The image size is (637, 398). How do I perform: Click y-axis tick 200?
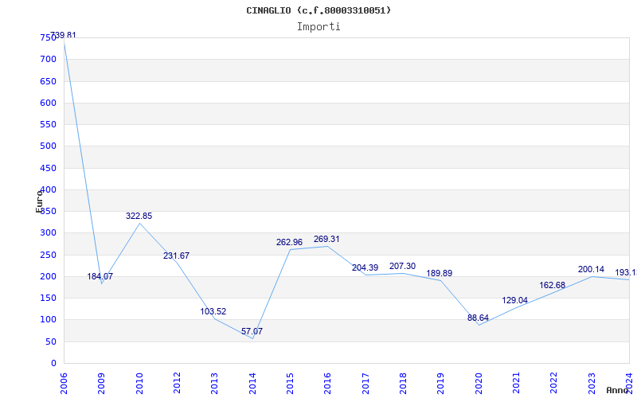point(48,276)
